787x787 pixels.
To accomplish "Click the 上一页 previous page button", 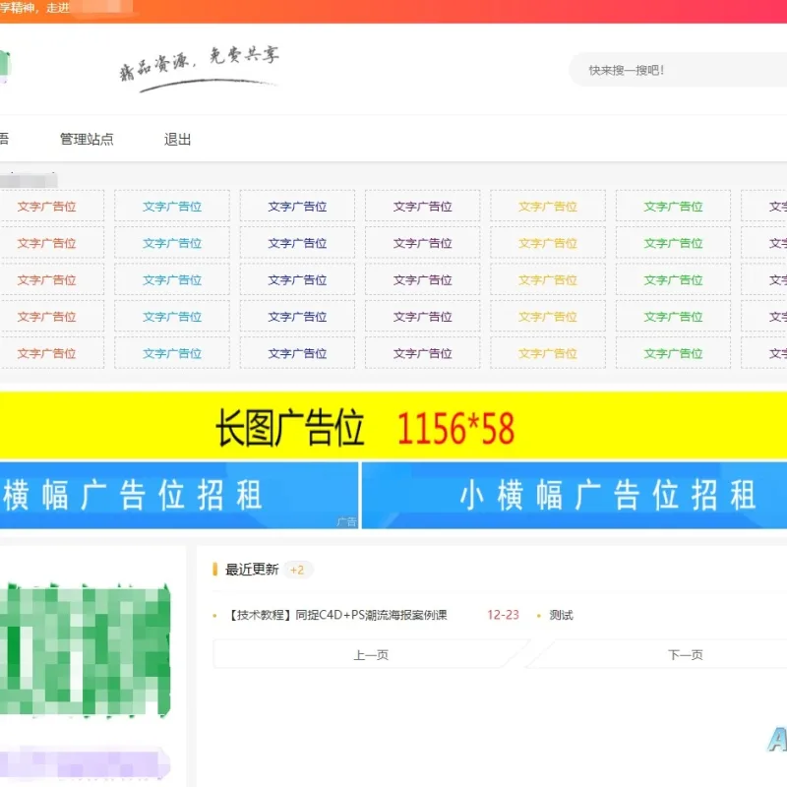I will 371,654.
